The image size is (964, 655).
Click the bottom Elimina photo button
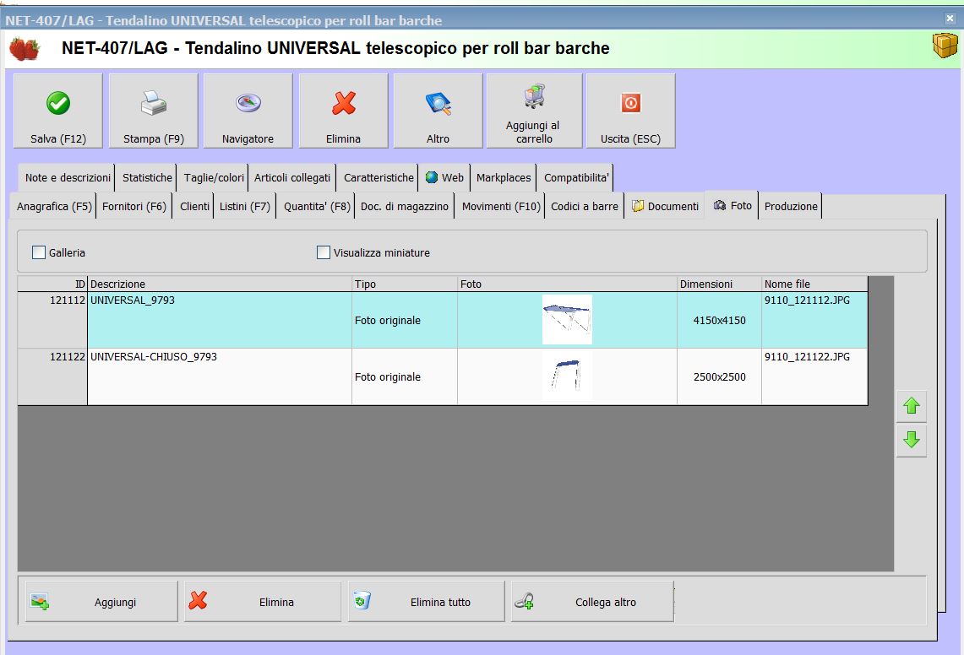263,602
